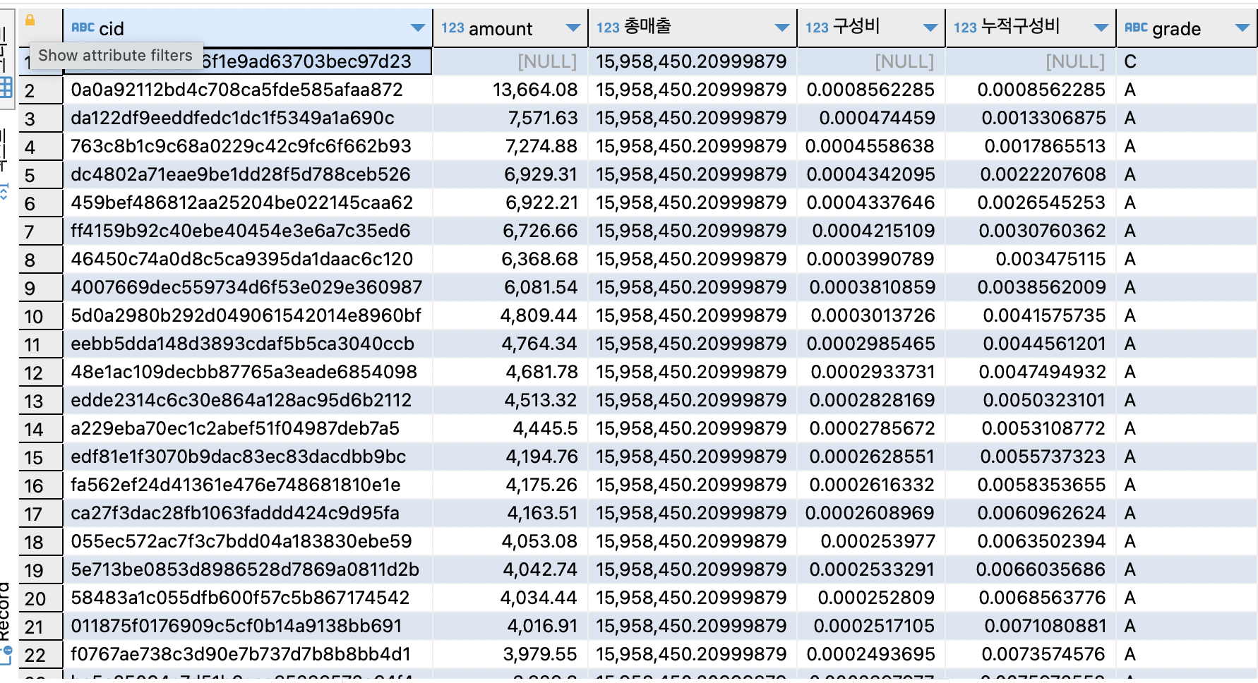Viewport: 1258px width, 683px height.
Task: Select amount cell 4,163.51
Action: pyautogui.click(x=510, y=513)
